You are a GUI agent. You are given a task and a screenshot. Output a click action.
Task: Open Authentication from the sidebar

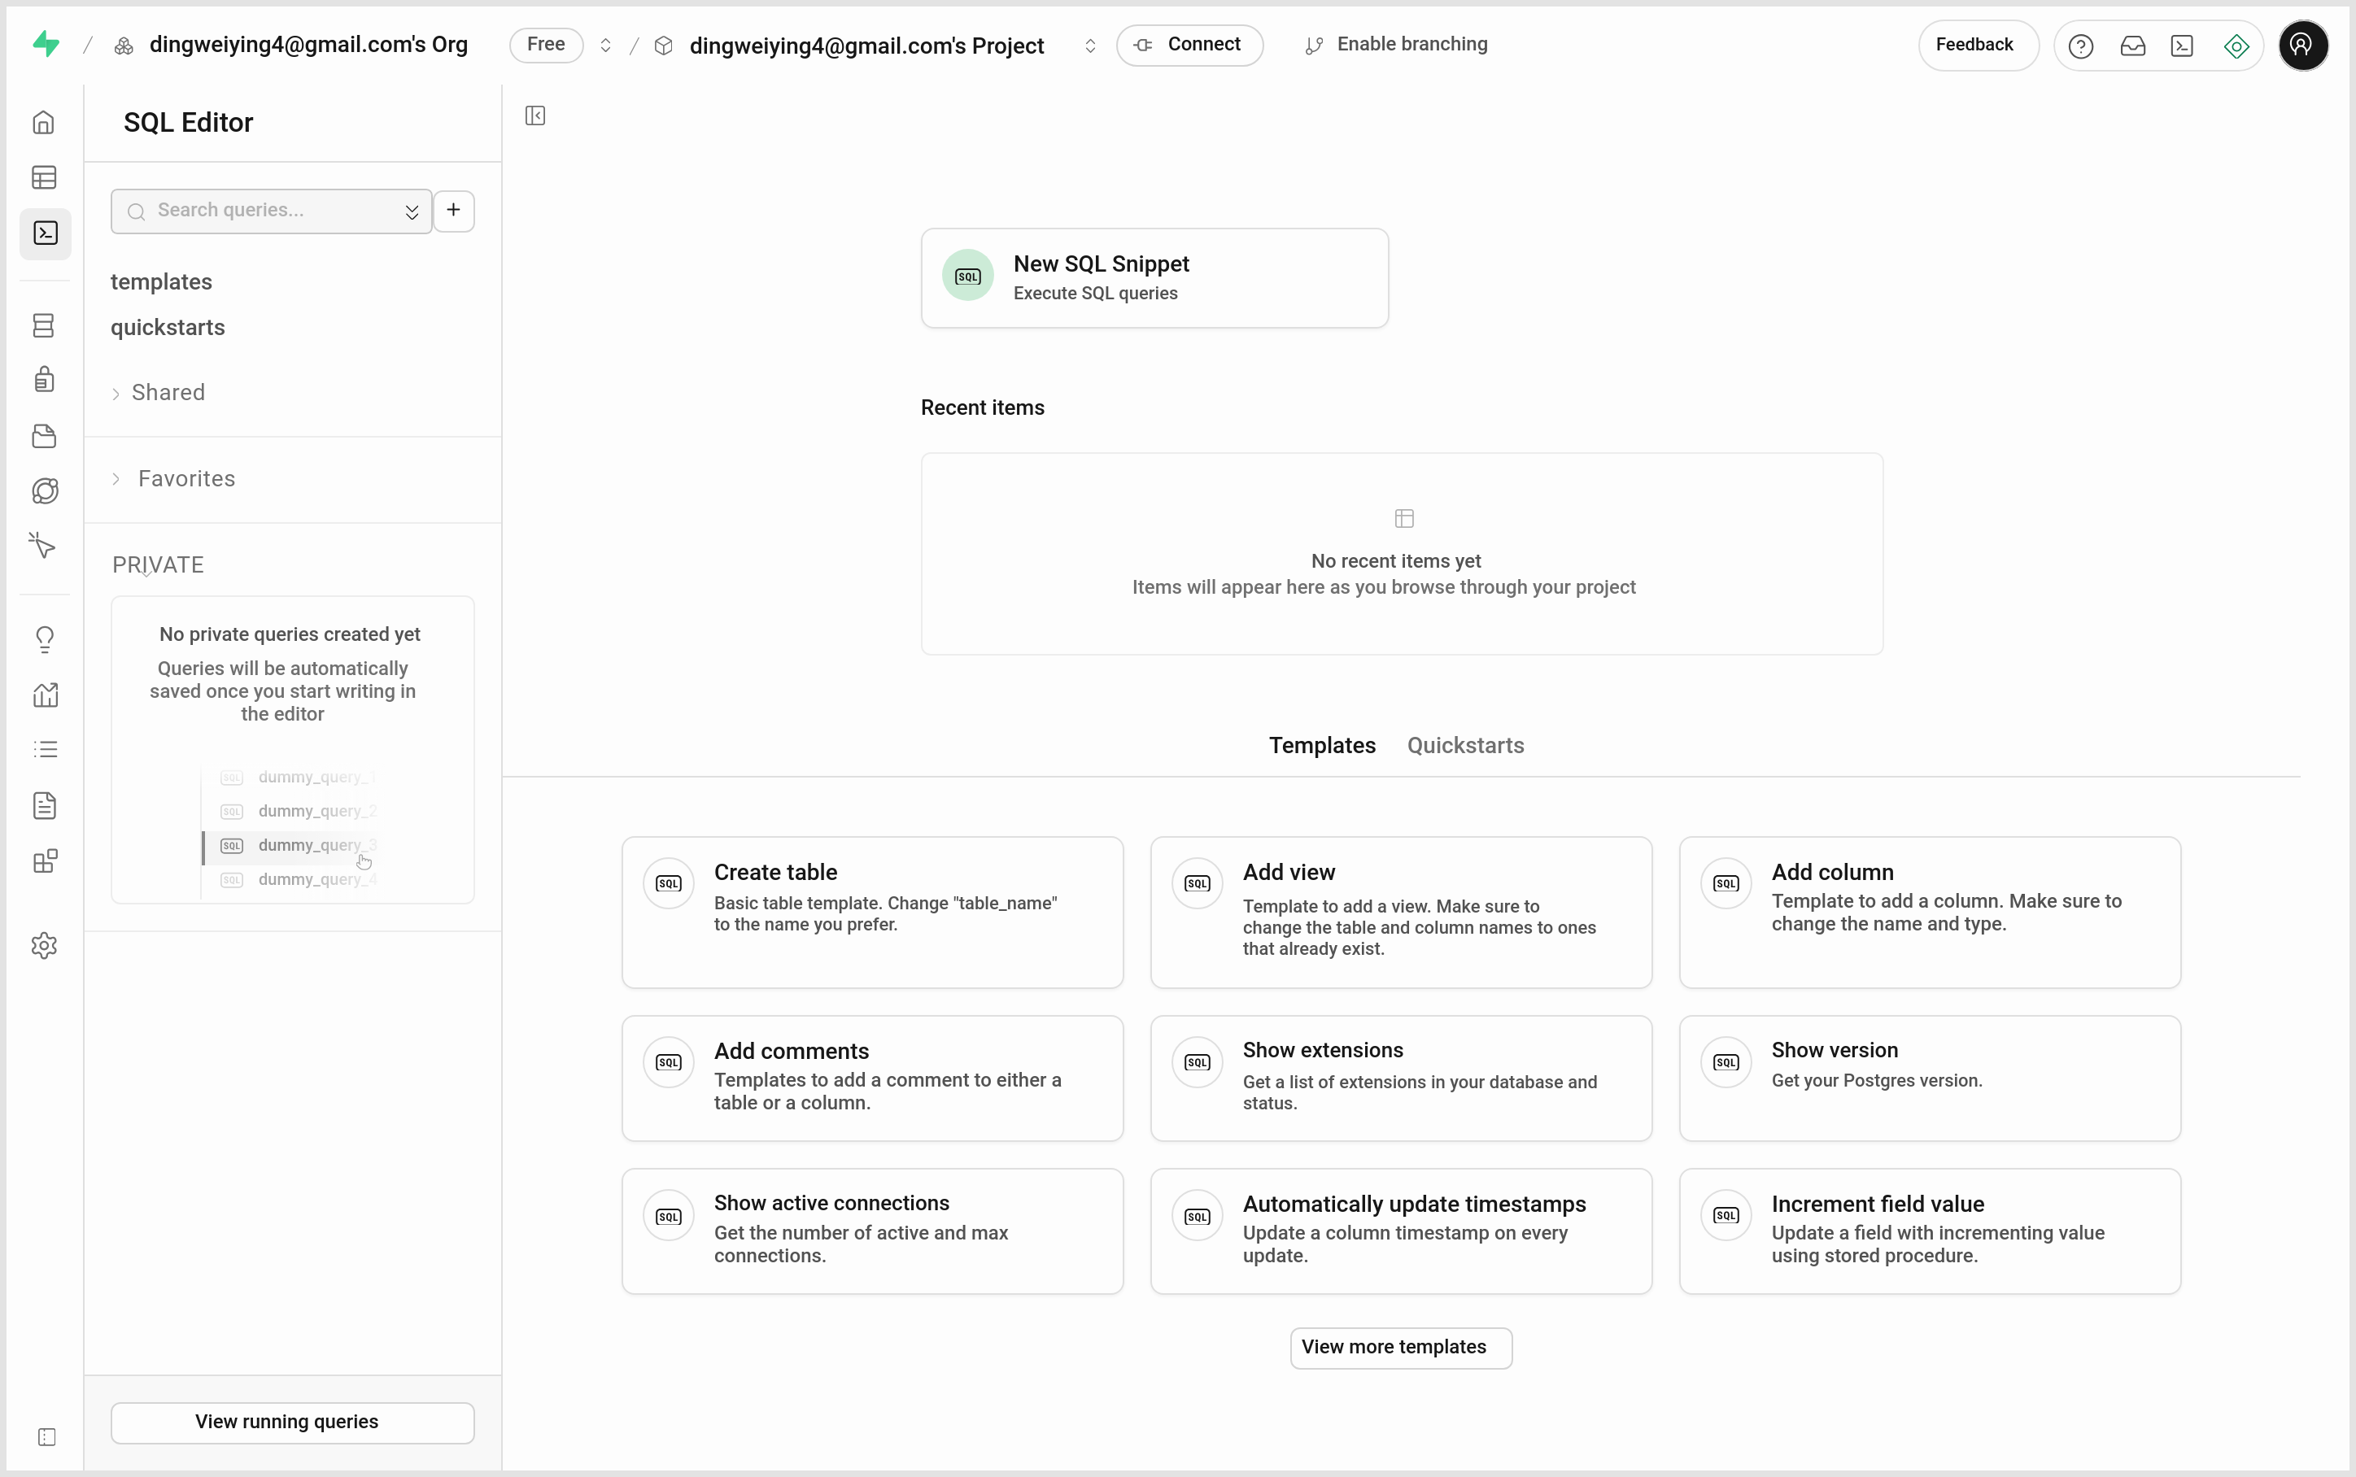pos(43,379)
